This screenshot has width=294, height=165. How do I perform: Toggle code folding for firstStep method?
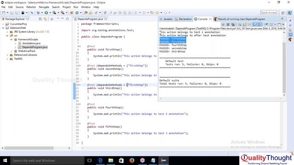(x=80, y=46)
